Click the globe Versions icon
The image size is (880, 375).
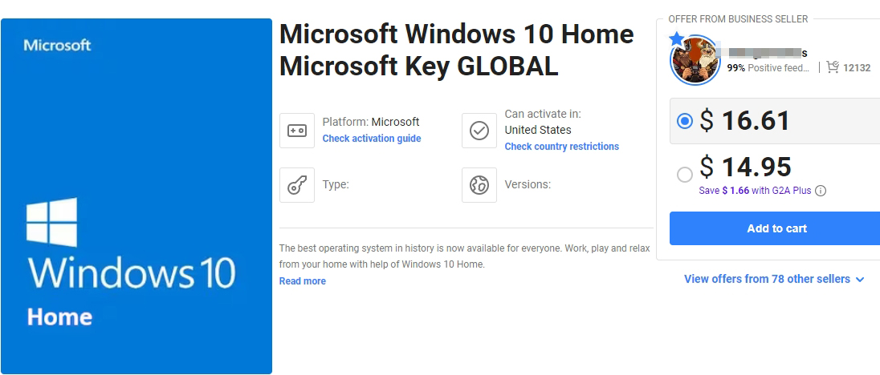tap(479, 185)
